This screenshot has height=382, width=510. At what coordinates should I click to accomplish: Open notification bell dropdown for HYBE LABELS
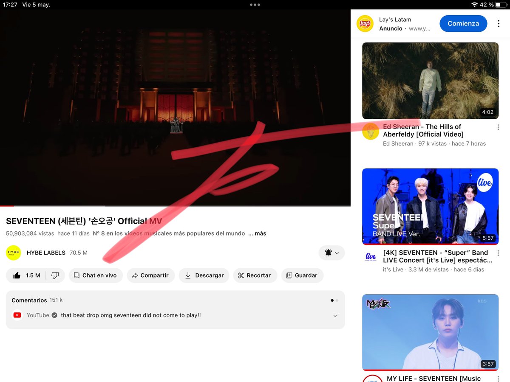point(331,253)
